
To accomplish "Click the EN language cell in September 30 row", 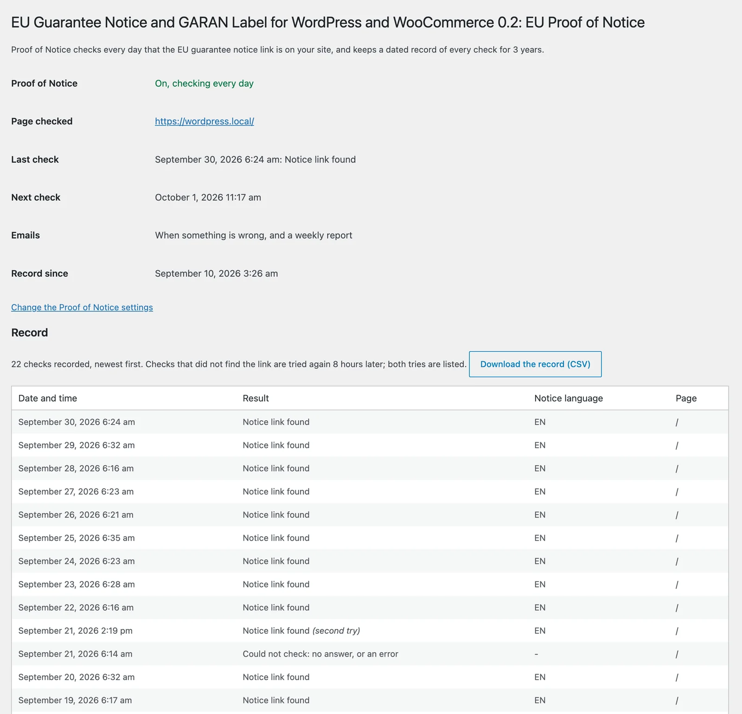I will (540, 422).
